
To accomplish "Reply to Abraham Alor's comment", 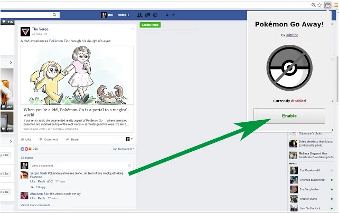I will click(x=41, y=198).
